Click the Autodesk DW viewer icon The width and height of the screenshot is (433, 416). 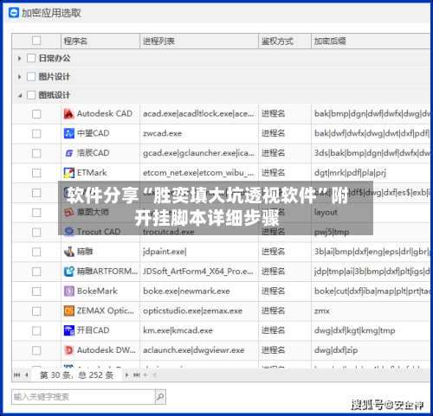click(68, 350)
